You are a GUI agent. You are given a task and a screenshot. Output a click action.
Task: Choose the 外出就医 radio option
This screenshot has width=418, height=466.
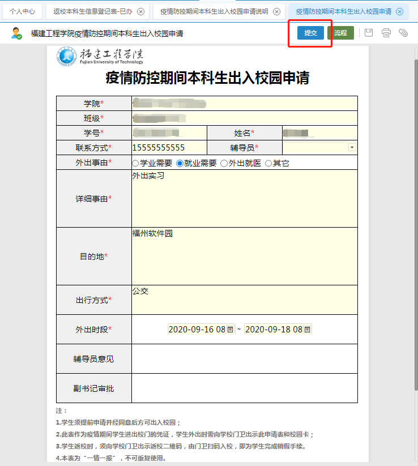coord(224,163)
